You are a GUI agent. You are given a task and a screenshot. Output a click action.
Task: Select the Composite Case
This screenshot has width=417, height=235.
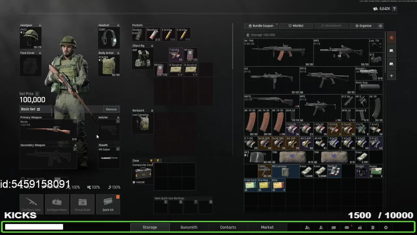(143, 174)
